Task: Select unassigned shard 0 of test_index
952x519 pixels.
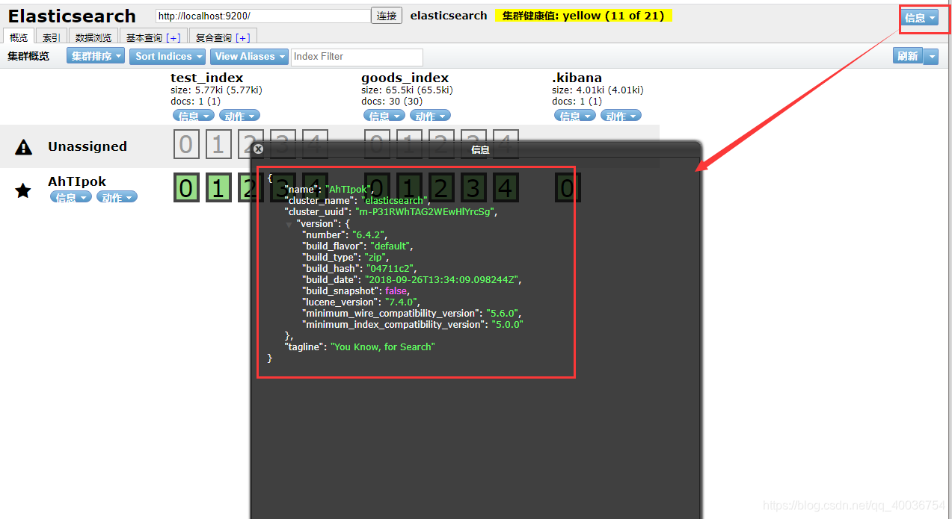Action: tap(186, 144)
